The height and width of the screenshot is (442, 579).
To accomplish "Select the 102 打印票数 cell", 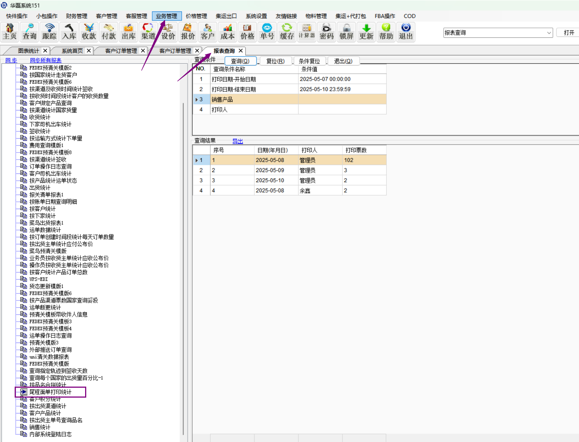I will 364,160.
